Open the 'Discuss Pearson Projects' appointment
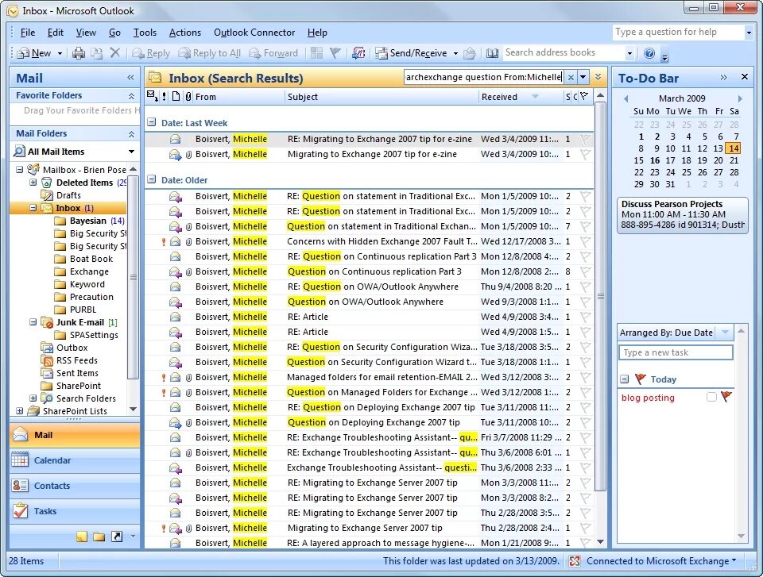 click(x=682, y=214)
